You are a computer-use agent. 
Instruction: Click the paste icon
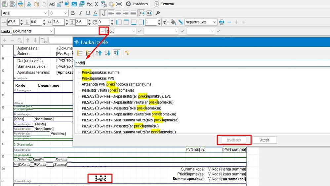click(44, 4)
